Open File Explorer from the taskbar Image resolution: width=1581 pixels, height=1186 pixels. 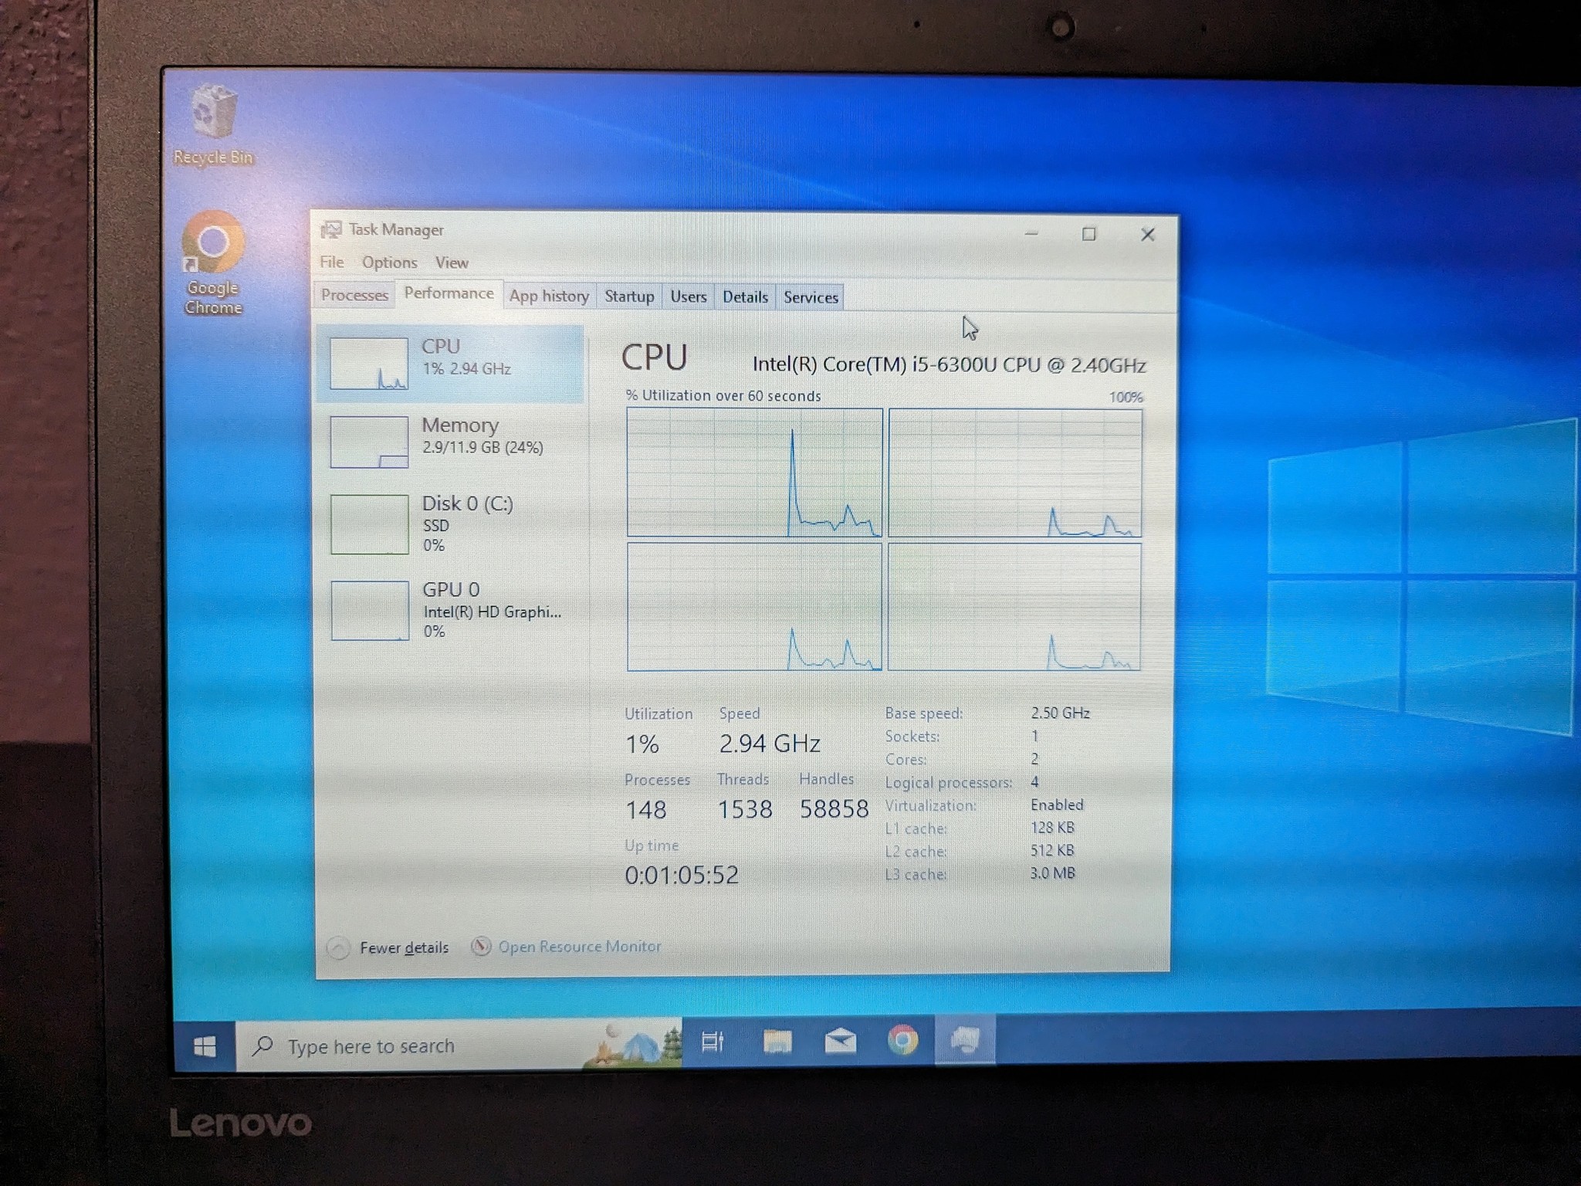(x=777, y=1042)
